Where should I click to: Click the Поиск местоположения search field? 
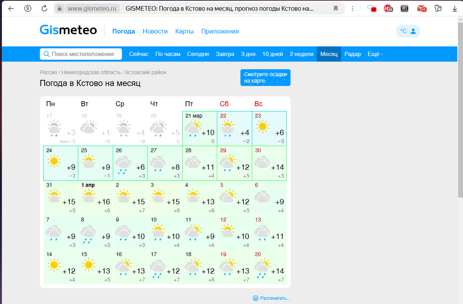(x=81, y=54)
